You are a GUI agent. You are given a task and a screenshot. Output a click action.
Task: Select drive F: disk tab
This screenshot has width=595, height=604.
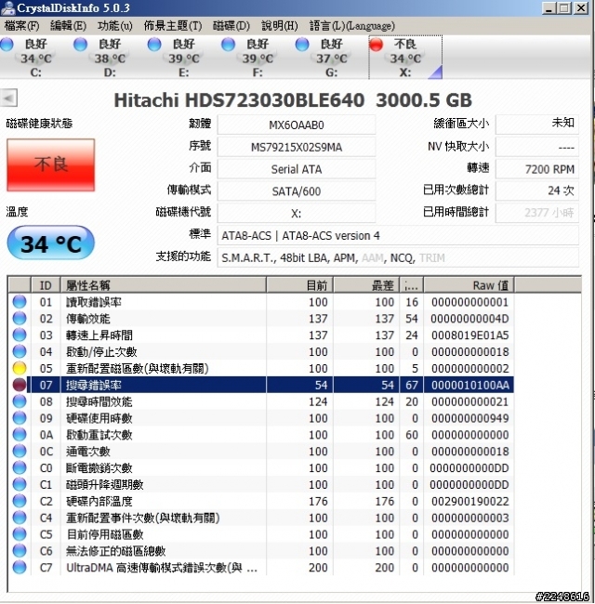(x=258, y=58)
